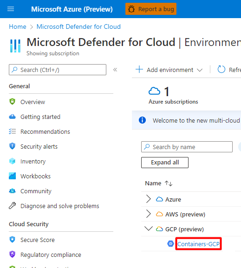Open Secure Score menu item
The width and height of the screenshot is (241, 268).
tap(38, 240)
